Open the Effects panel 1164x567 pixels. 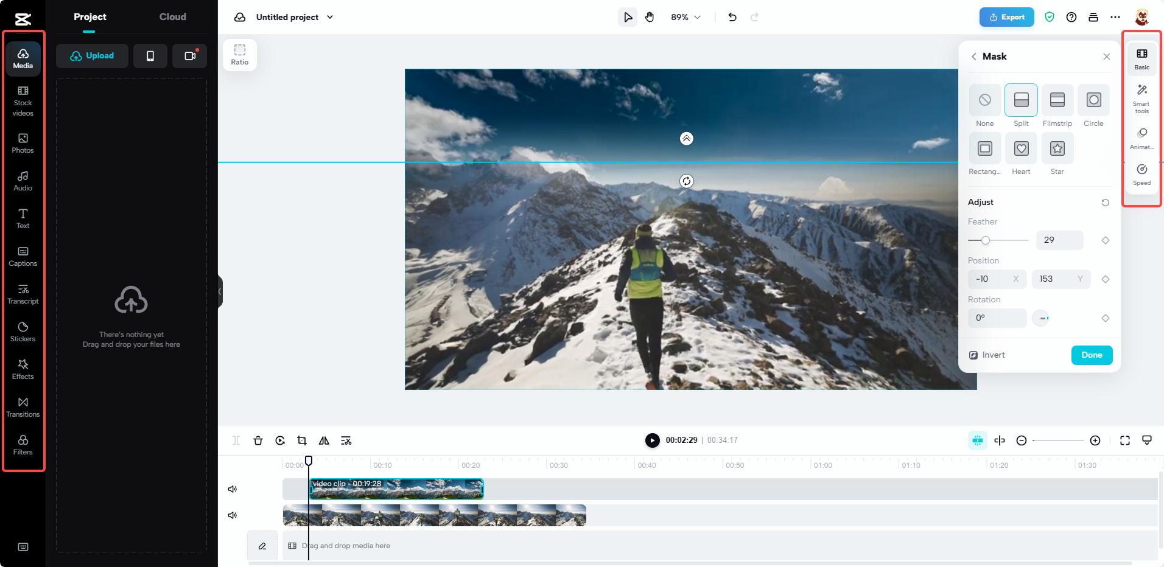point(23,370)
